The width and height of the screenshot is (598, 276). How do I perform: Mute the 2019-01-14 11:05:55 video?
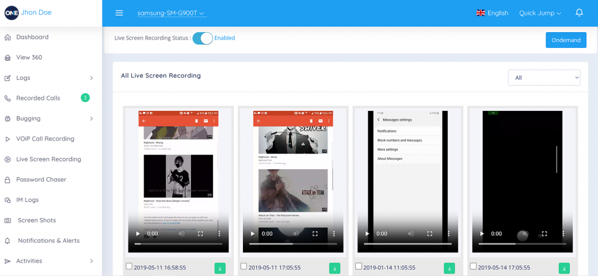(411, 233)
